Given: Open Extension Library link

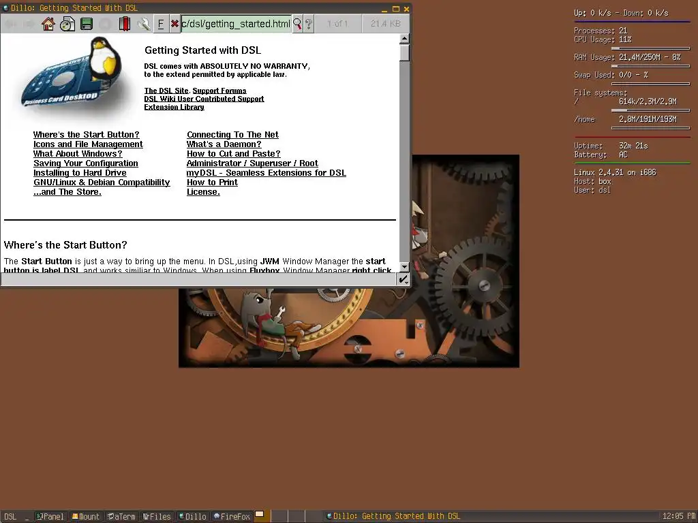Looking at the screenshot, I should point(174,107).
